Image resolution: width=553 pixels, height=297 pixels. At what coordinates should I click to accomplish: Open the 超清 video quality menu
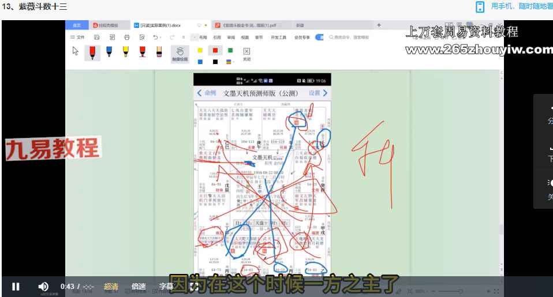(111, 286)
